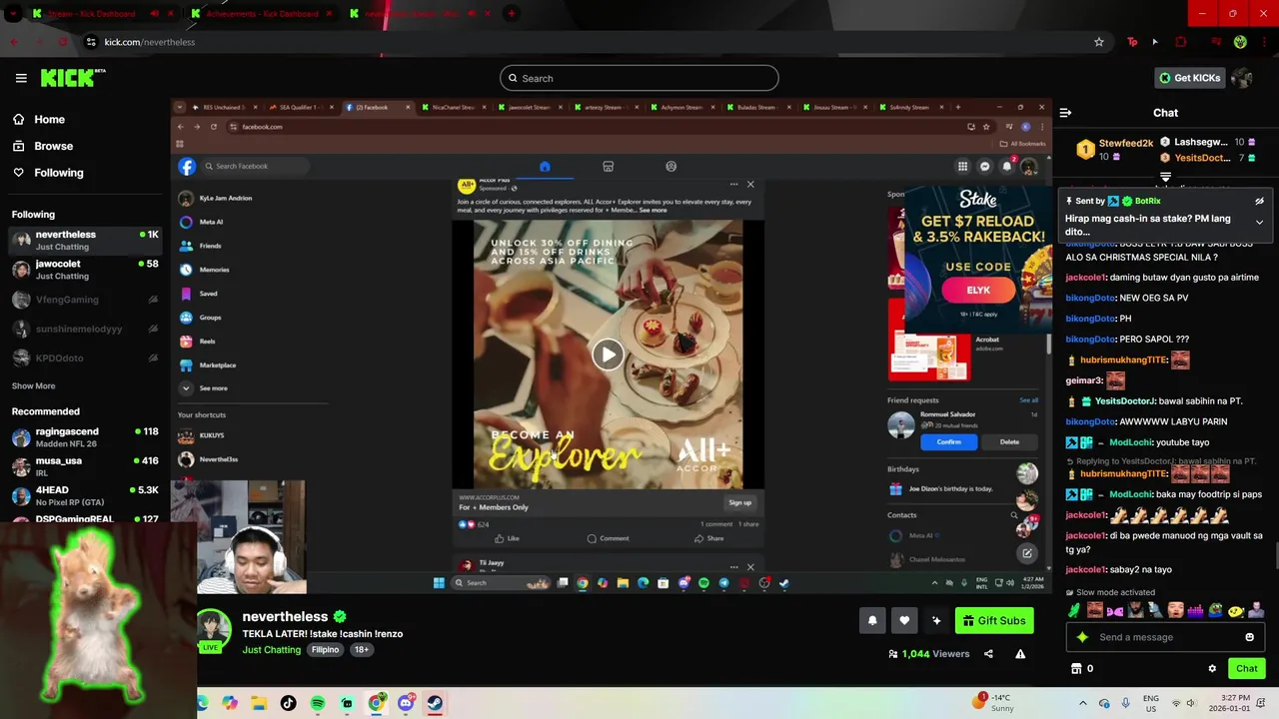Show hidden system tray icons
The width and height of the screenshot is (1279, 719).
(x=1083, y=703)
